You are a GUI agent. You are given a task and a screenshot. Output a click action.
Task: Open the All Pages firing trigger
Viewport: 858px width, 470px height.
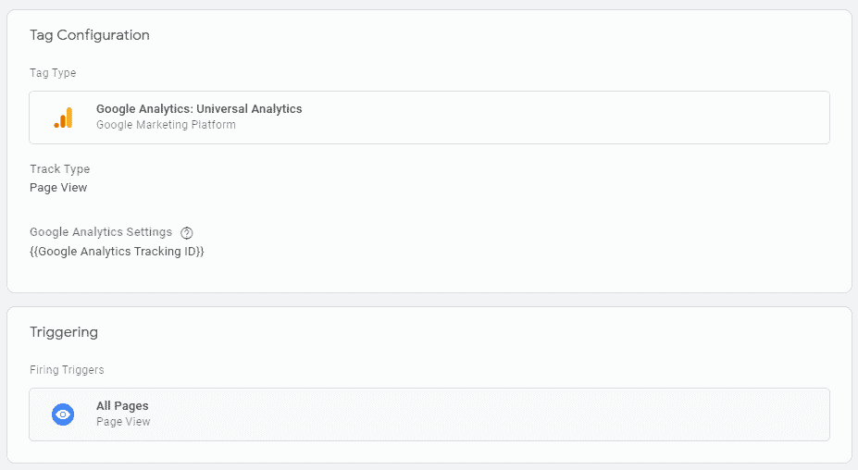[x=429, y=414]
